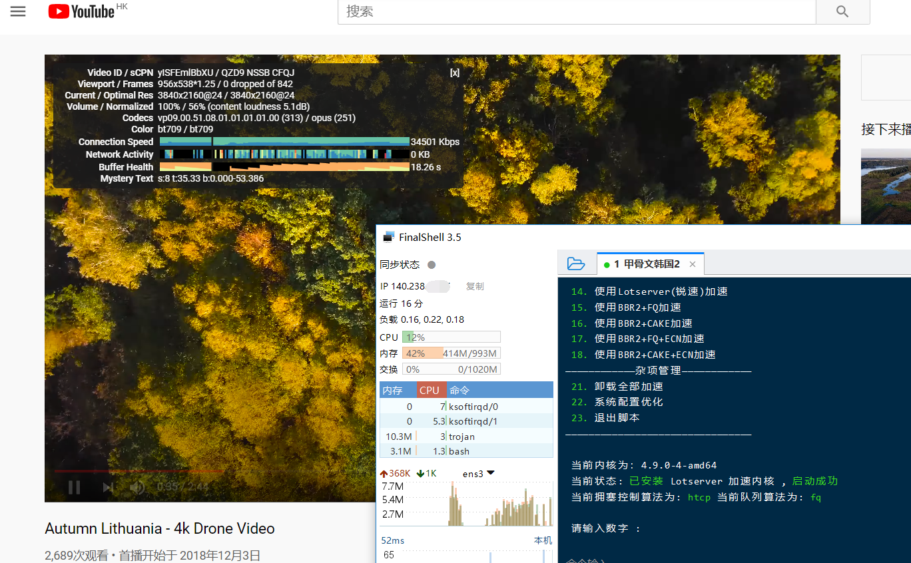Image resolution: width=911 pixels, height=563 pixels.
Task: Click the Video ID / sCPN stats value
Action: [226, 73]
